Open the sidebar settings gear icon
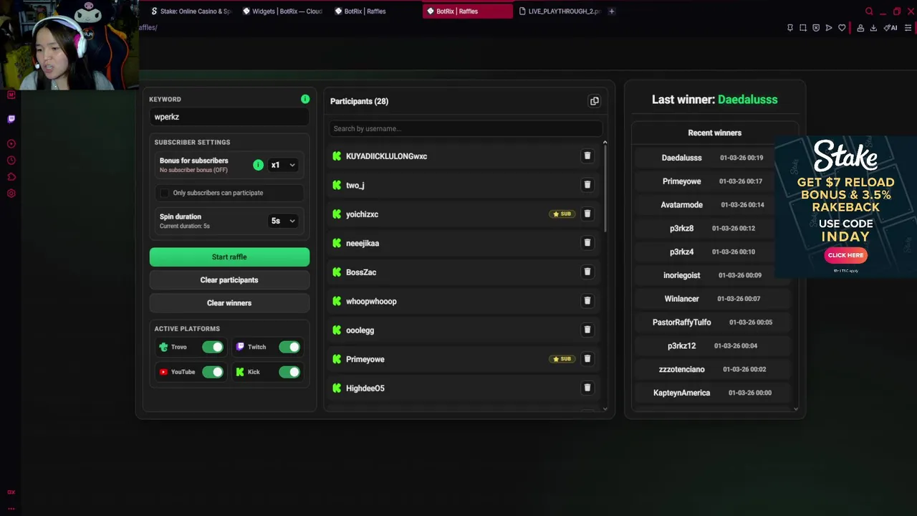This screenshot has height=516, width=917. coord(11,193)
